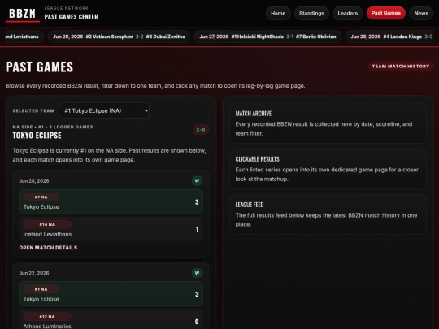Click the League Feed card
439x329 pixels.
tap(328, 214)
